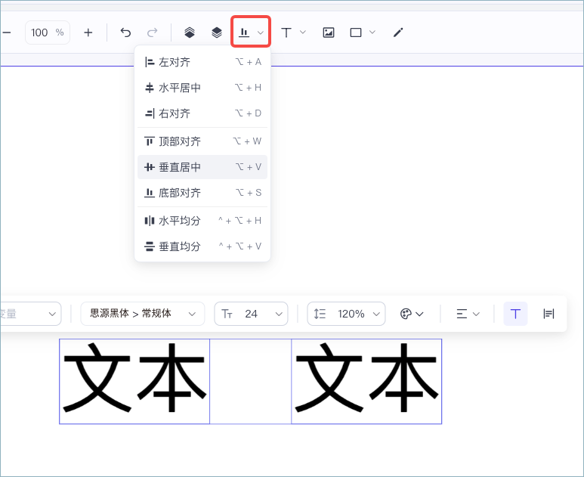Viewport: 584px width, 477px height.
Task: Open the font size 24 dropdown
Action: pyautogui.click(x=251, y=314)
